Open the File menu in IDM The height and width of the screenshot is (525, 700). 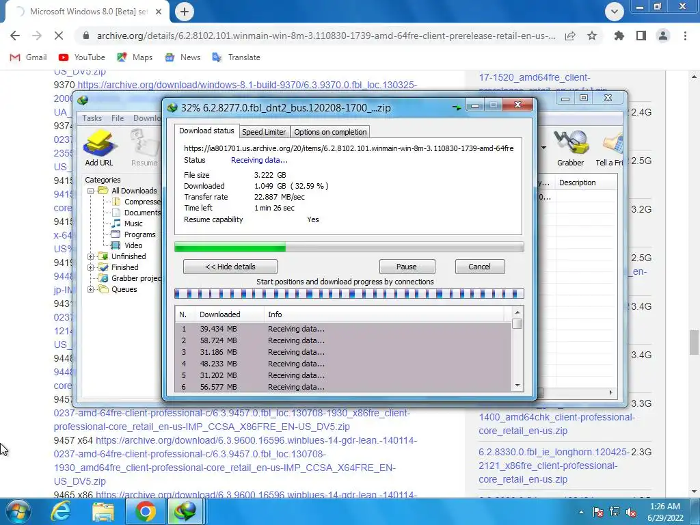point(118,118)
